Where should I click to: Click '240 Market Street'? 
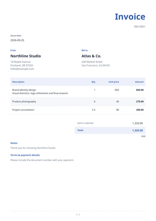[92, 62]
